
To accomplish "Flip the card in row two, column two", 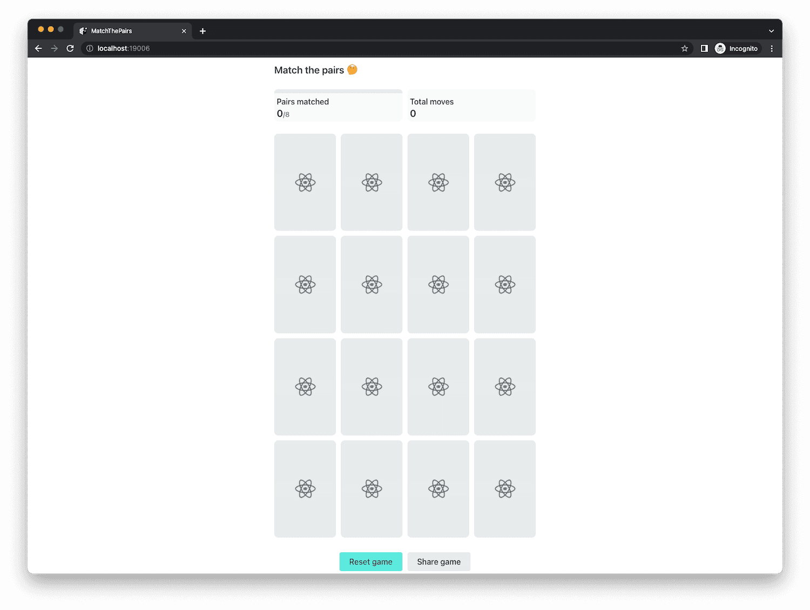I will point(372,284).
